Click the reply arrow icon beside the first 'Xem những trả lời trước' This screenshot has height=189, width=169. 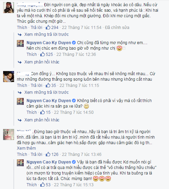20,35
